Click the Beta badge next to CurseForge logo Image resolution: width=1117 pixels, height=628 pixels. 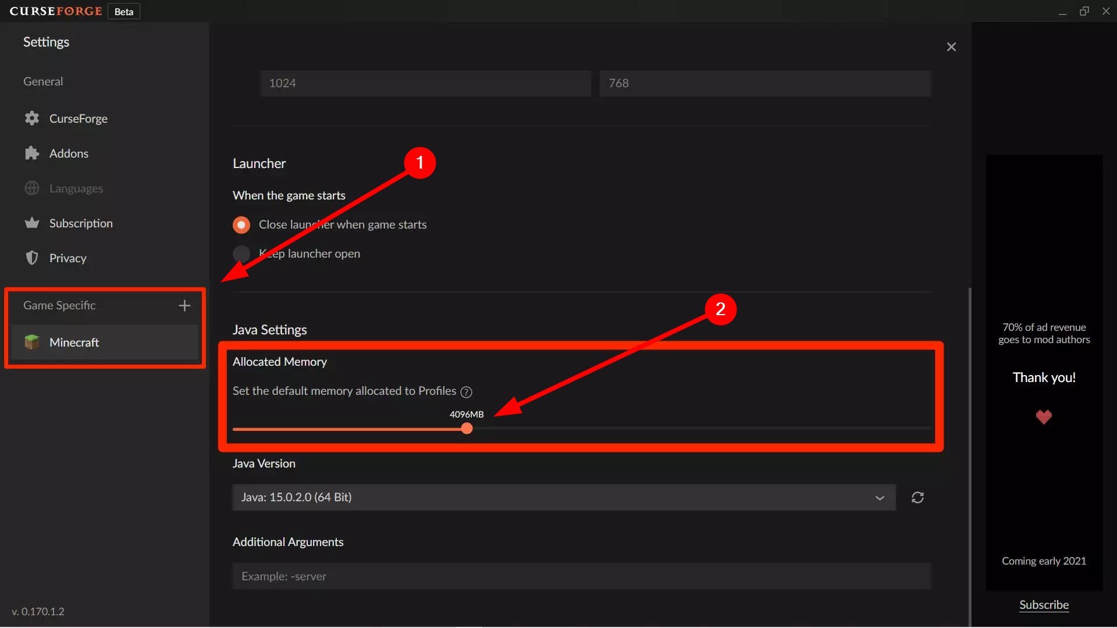124,12
